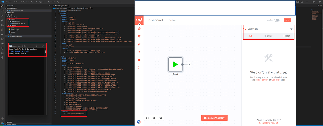Zoom in on the workflow canvas
The width and height of the screenshot is (323, 126).
154,118
